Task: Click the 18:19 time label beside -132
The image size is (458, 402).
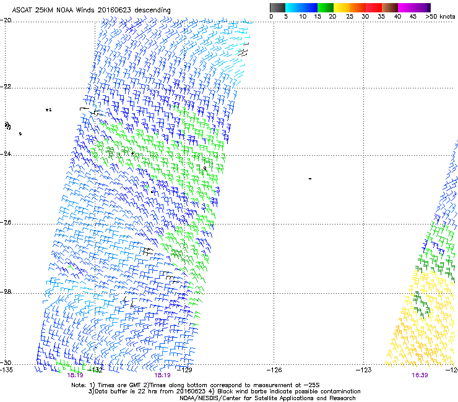Action: pos(75,375)
